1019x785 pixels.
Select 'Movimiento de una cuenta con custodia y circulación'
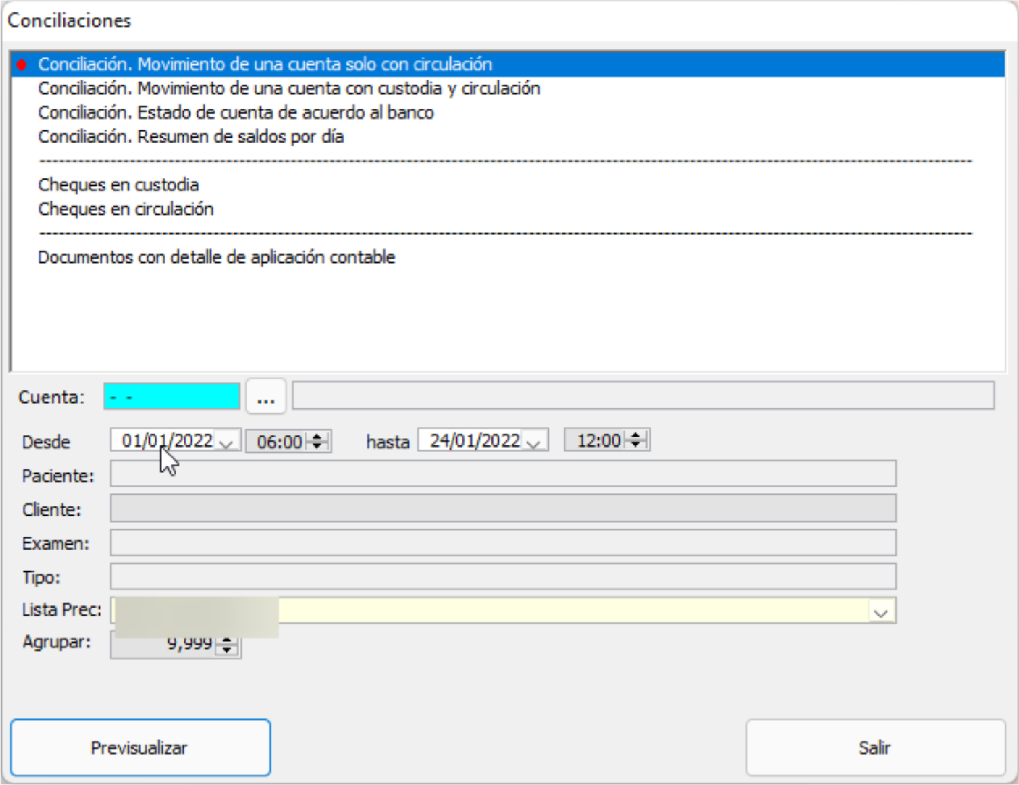[x=288, y=88]
